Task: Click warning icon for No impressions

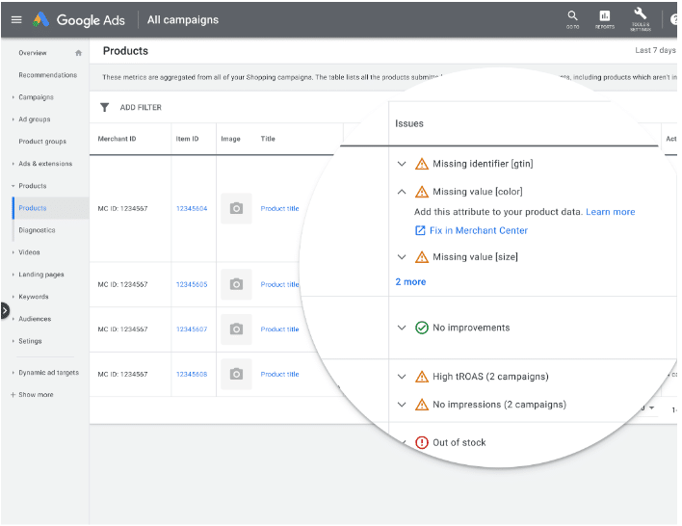Action: pos(422,405)
